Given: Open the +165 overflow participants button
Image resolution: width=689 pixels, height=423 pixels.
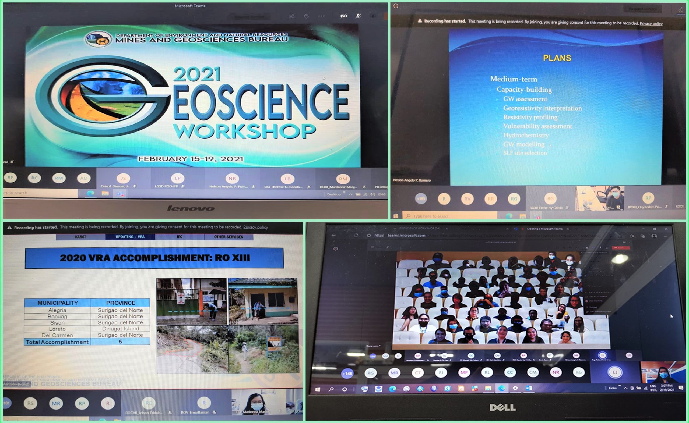Looking at the screenshot, I should pyautogui.click(x=421, y=199).
